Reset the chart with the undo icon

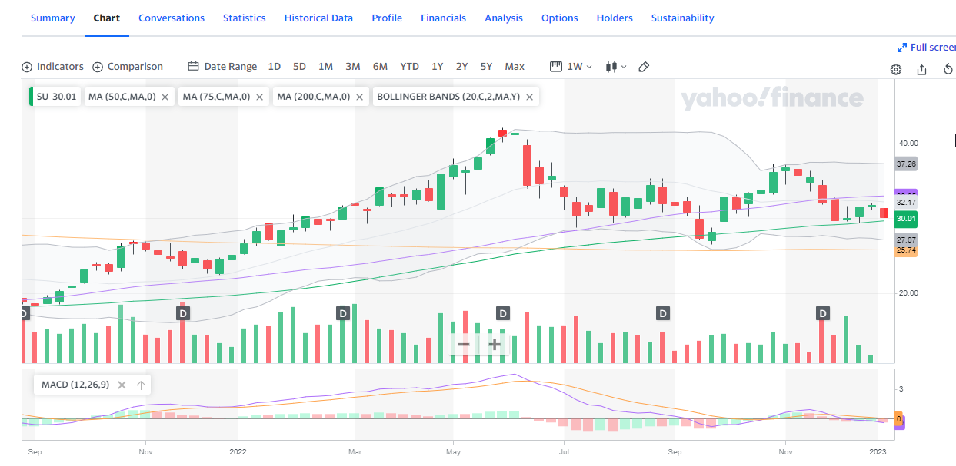948,69
